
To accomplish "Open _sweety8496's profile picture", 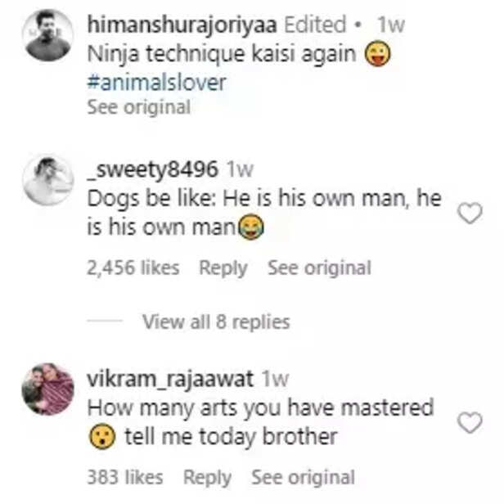I will tap(48, 180).
